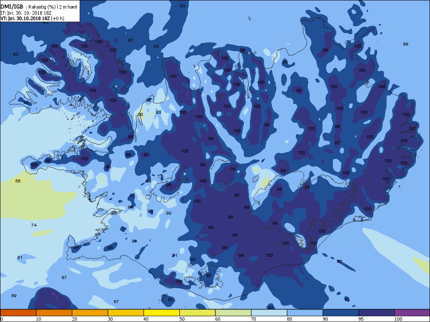Click the humidity value 58 on the map
The width and height of the screenshot is (430, 322).
point(18,181)
